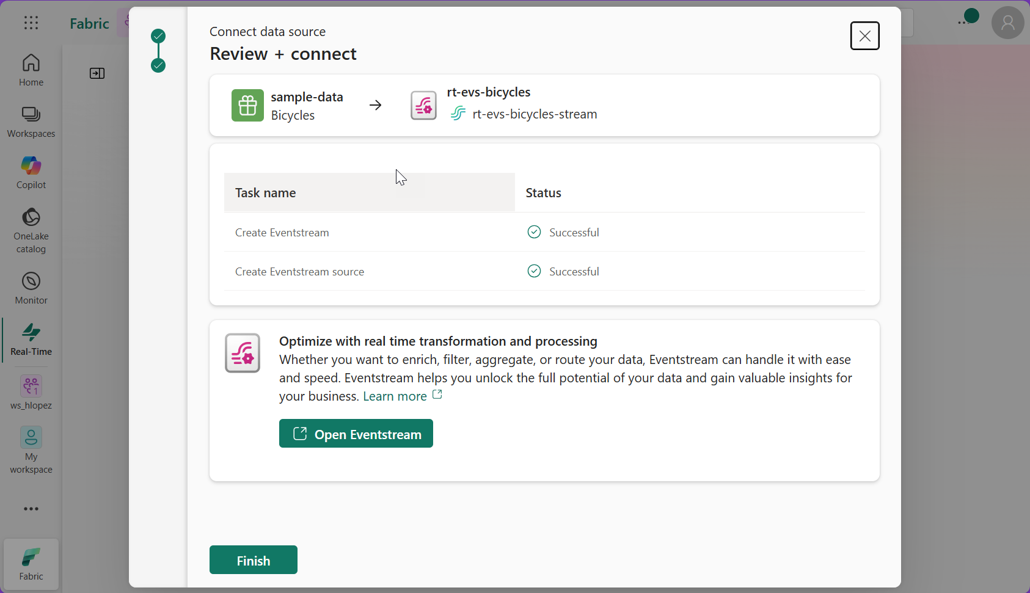1030x593 pixels.
Task: Open the Home page in sidebar
Action: coord(31,70)
